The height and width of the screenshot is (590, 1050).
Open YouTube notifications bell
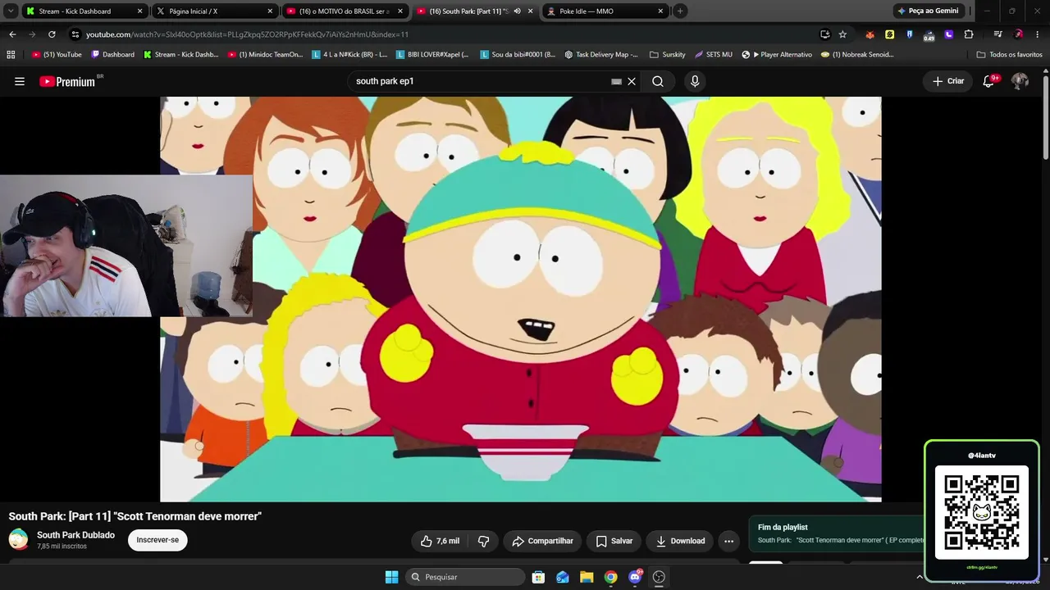(989, 81)
